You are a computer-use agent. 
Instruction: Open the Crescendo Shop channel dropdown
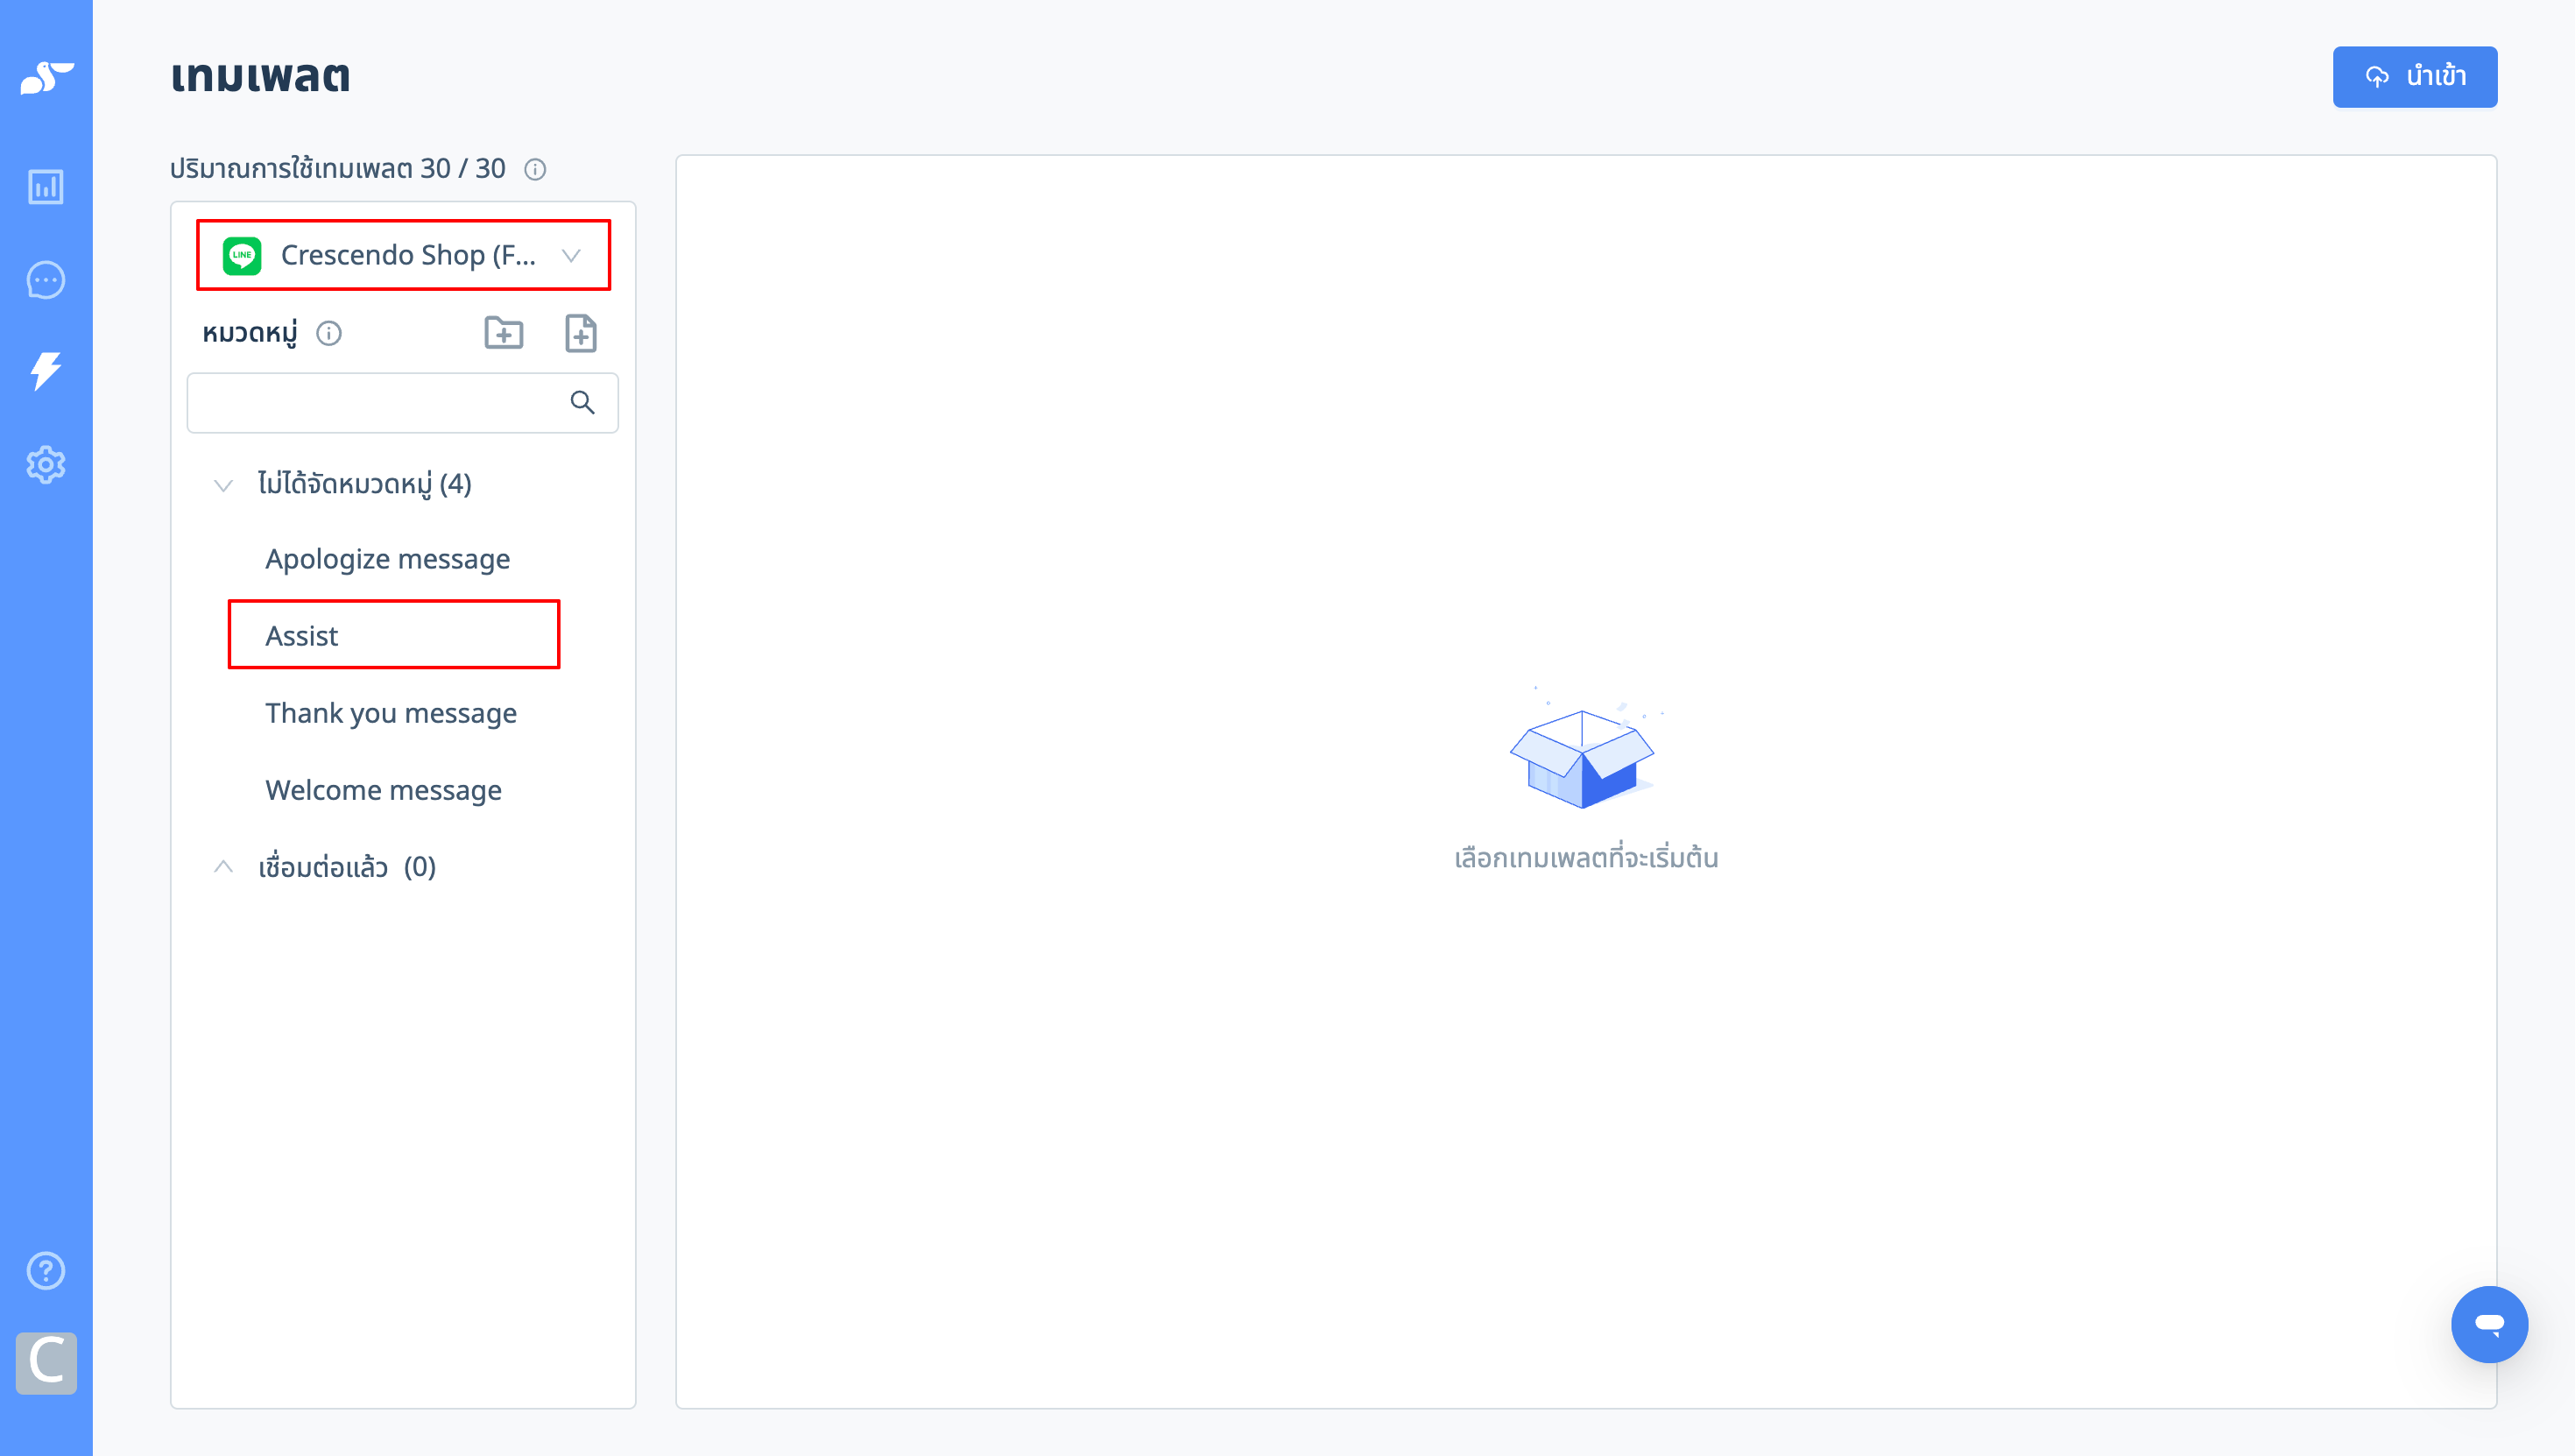point(403,255)
